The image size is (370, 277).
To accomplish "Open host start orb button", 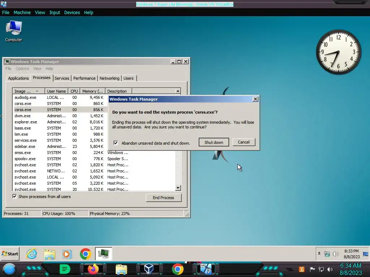I will point(9,269).
